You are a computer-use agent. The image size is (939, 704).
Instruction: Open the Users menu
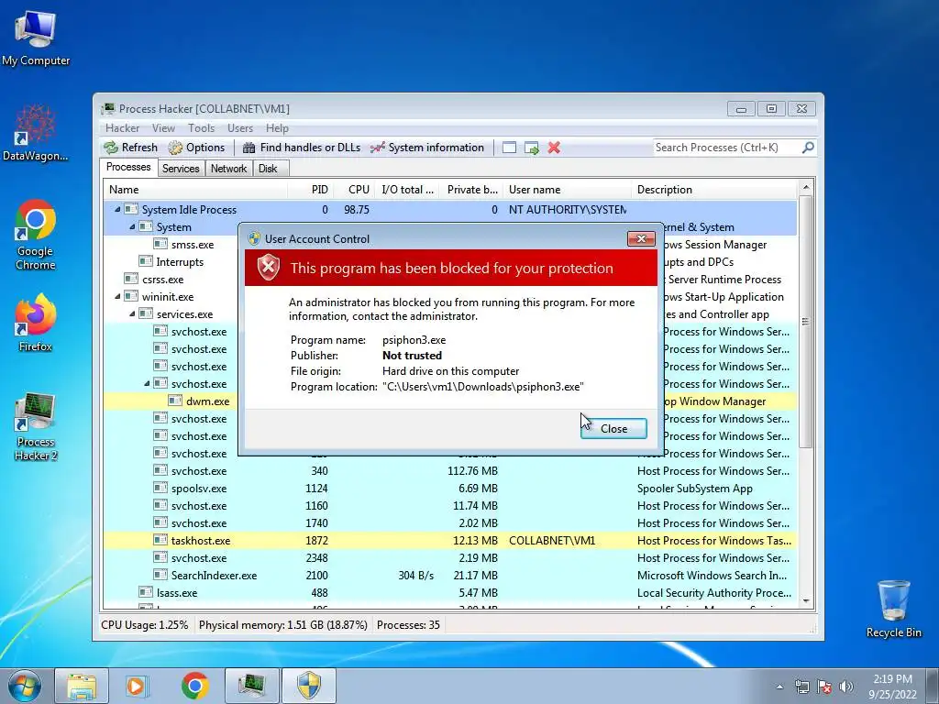[240, 128]
